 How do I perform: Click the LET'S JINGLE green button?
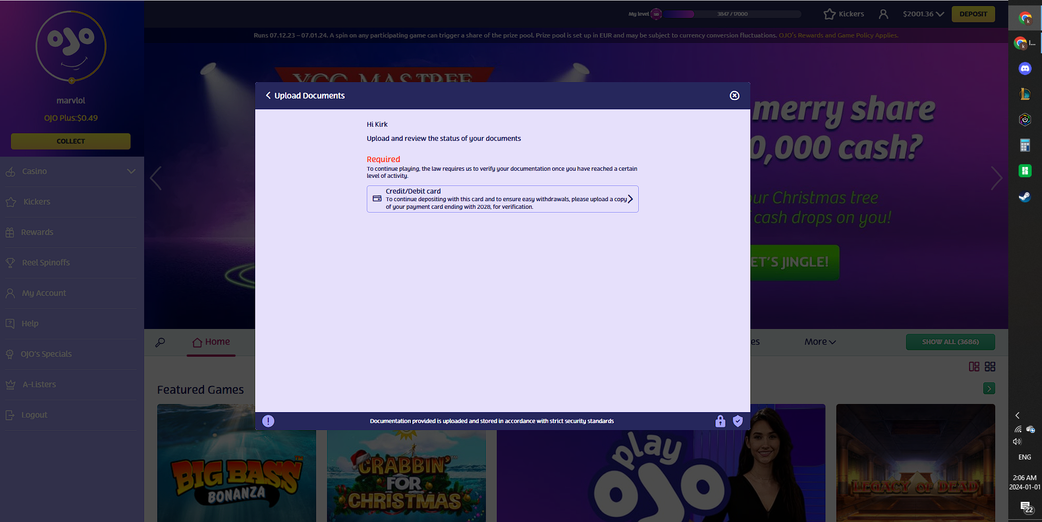pos(795,263)
